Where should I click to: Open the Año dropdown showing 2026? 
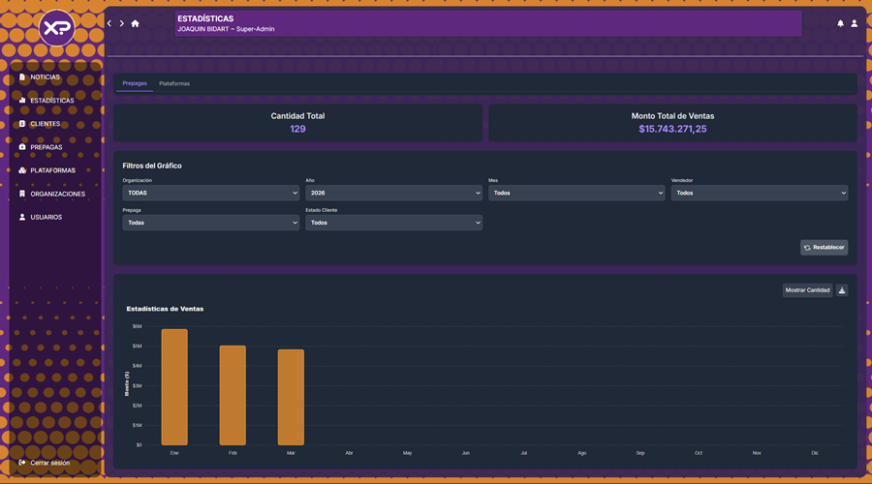[x=393, y=194]
